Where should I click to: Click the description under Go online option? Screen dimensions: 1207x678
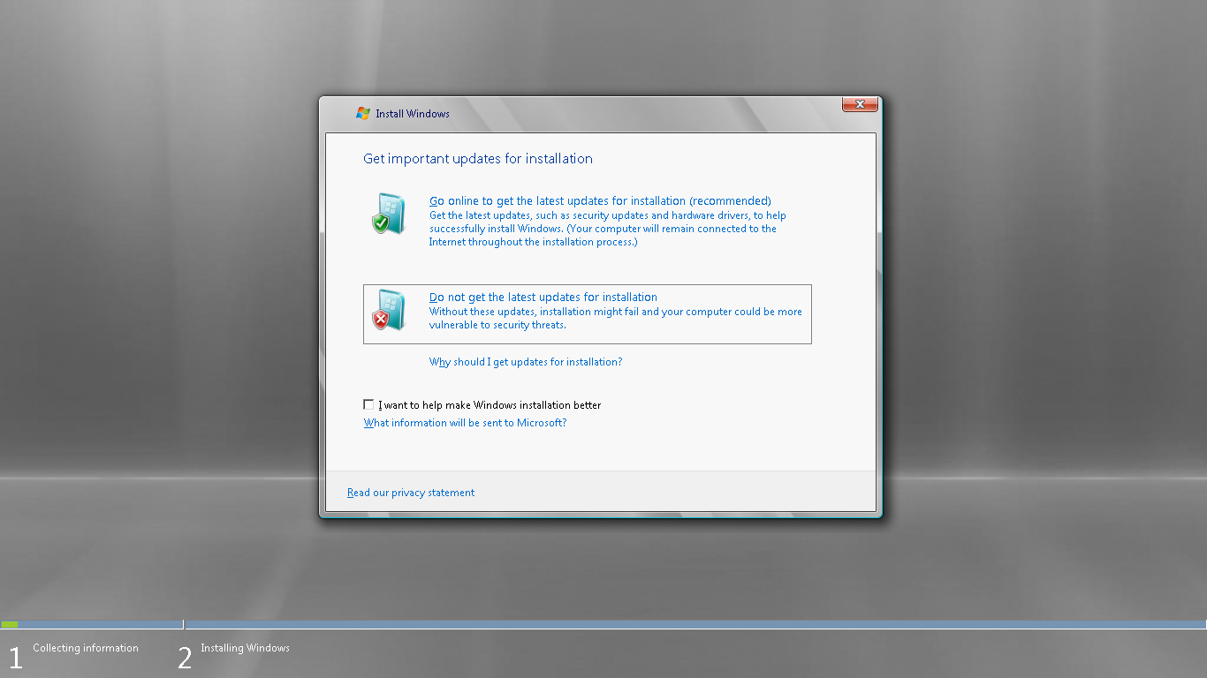point(608,229)
